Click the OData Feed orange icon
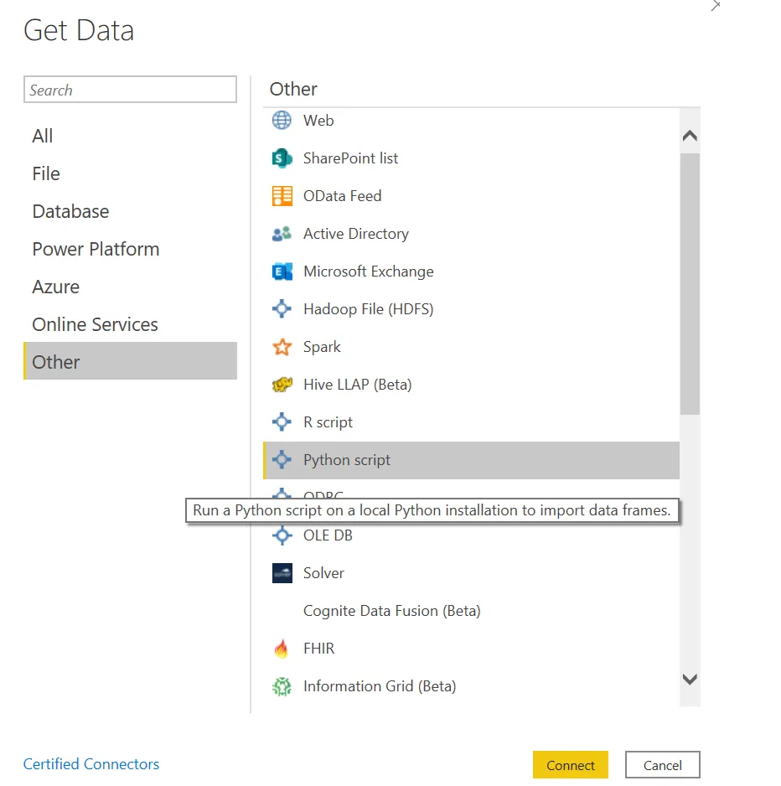781x786 pixels. pos(282,196)
